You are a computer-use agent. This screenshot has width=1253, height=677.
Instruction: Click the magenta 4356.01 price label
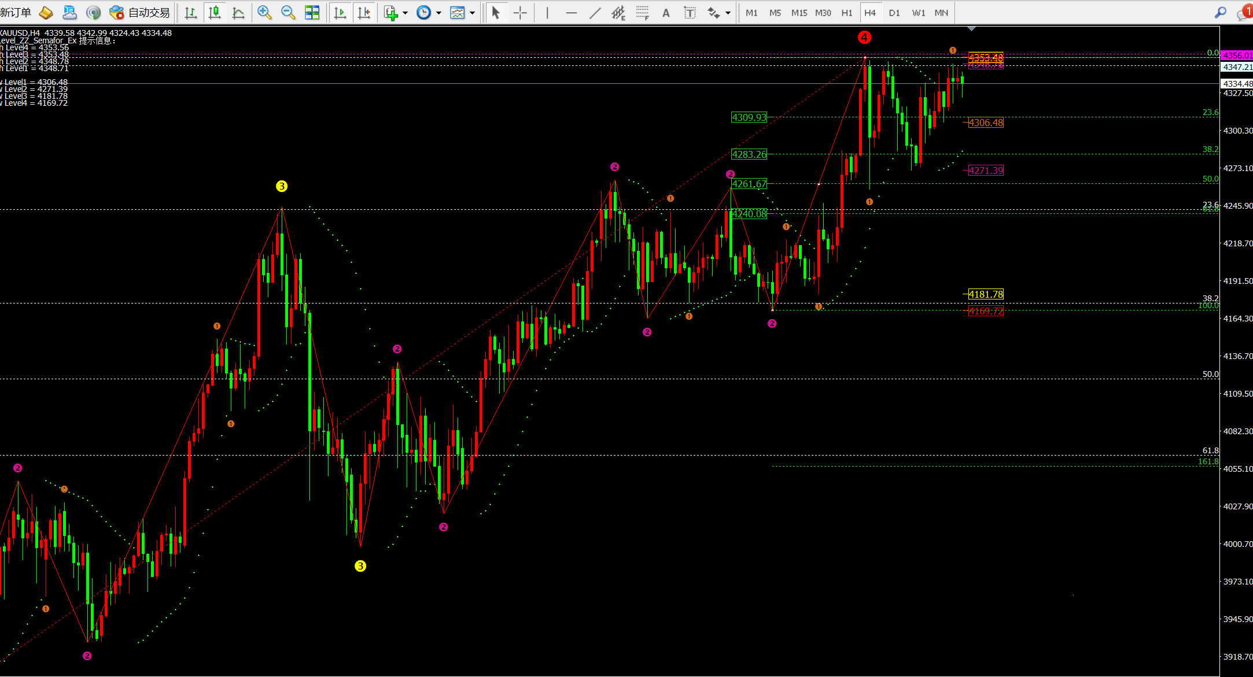coord(1237,56)
